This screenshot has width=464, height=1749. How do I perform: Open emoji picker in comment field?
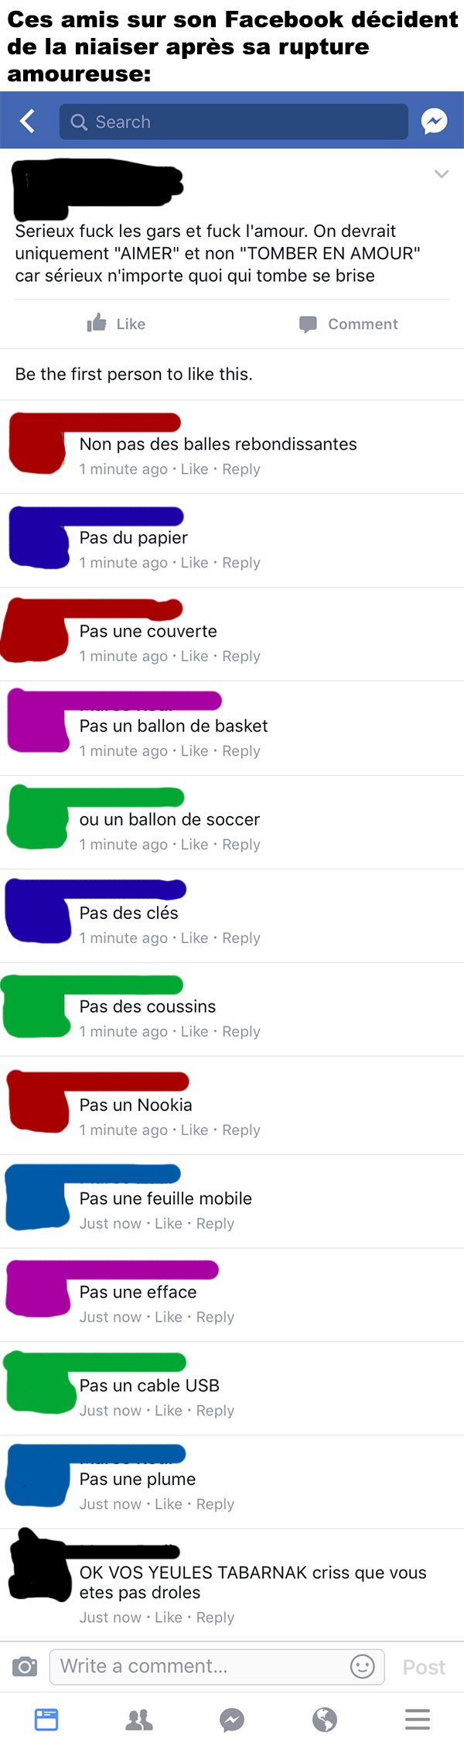[x=363, y=1666]
